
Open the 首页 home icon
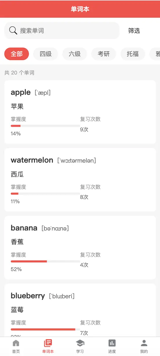point(16,343)
